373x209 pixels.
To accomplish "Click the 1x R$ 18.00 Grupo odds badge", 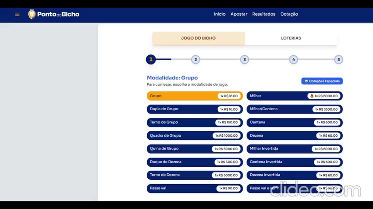I will 229,96.
